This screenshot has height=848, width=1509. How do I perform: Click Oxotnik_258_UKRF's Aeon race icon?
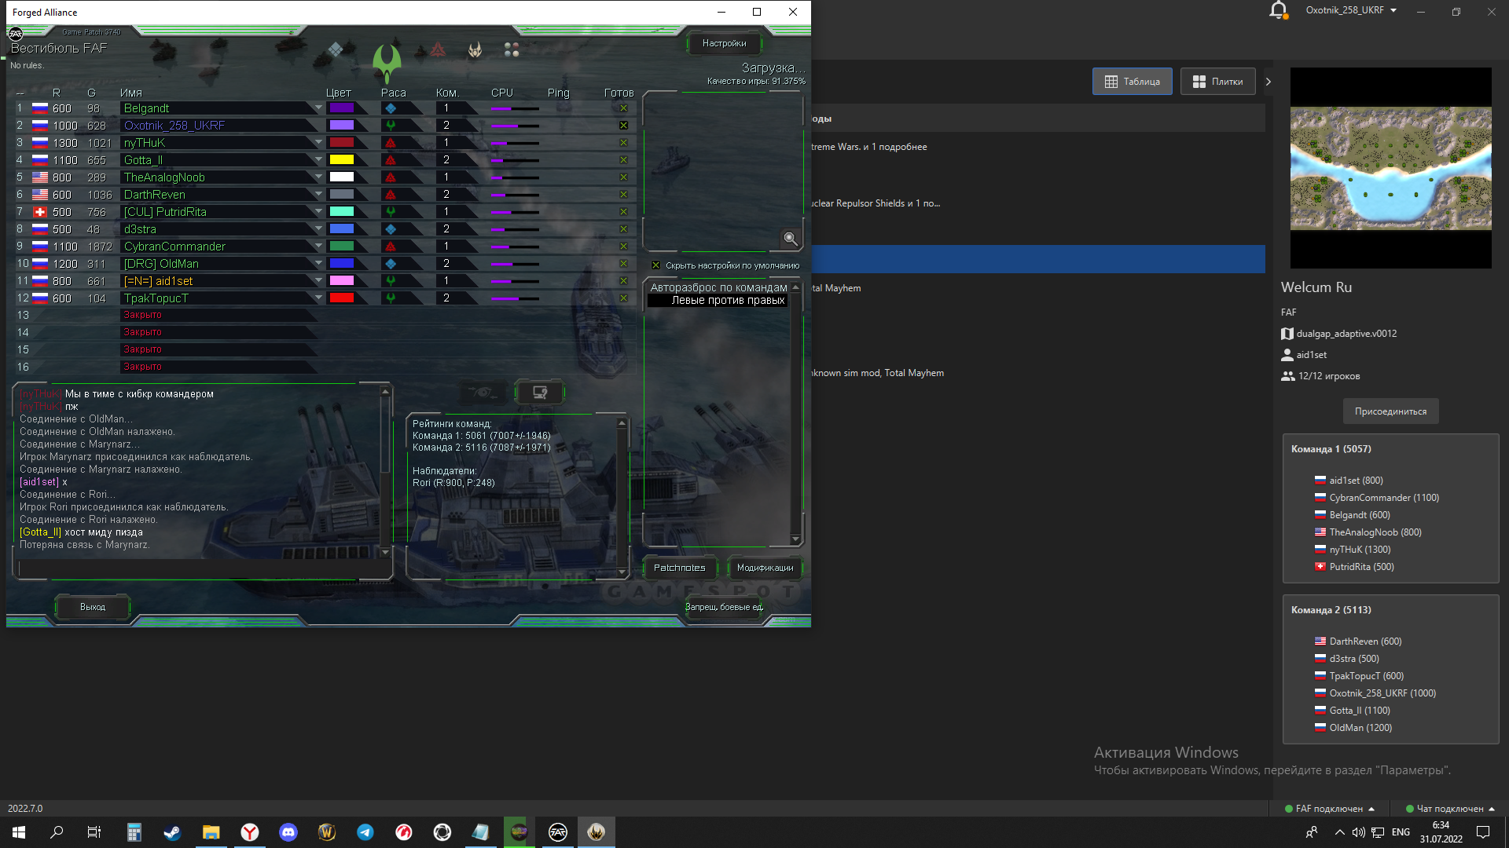point(391,126)
